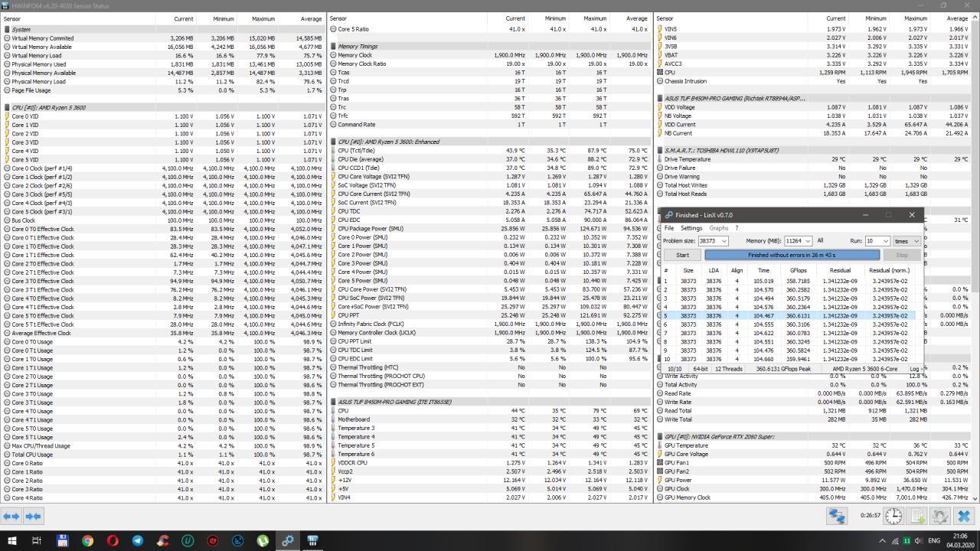Select the 'Total CPU Usage' sensor row
This screenshot has width=980, height=551.
164,455
